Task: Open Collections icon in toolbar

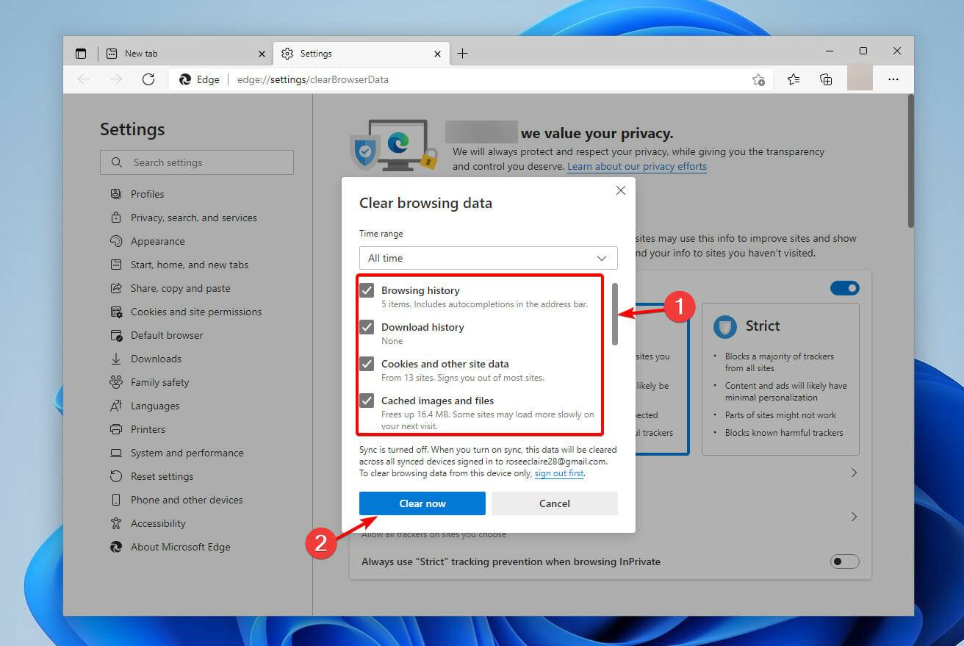Action: point(826,79)
